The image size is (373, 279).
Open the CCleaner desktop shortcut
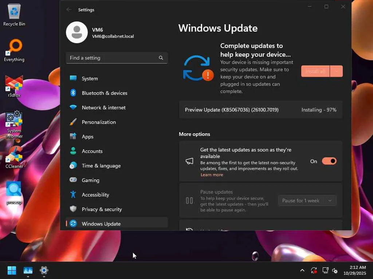[x=14, y=157]
